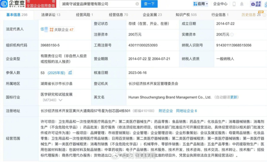Image resolution: width=267 pixels, height=162 pixels.
Task: Select the 医学研究和试验发展 industry text
Action: (57, 94)
